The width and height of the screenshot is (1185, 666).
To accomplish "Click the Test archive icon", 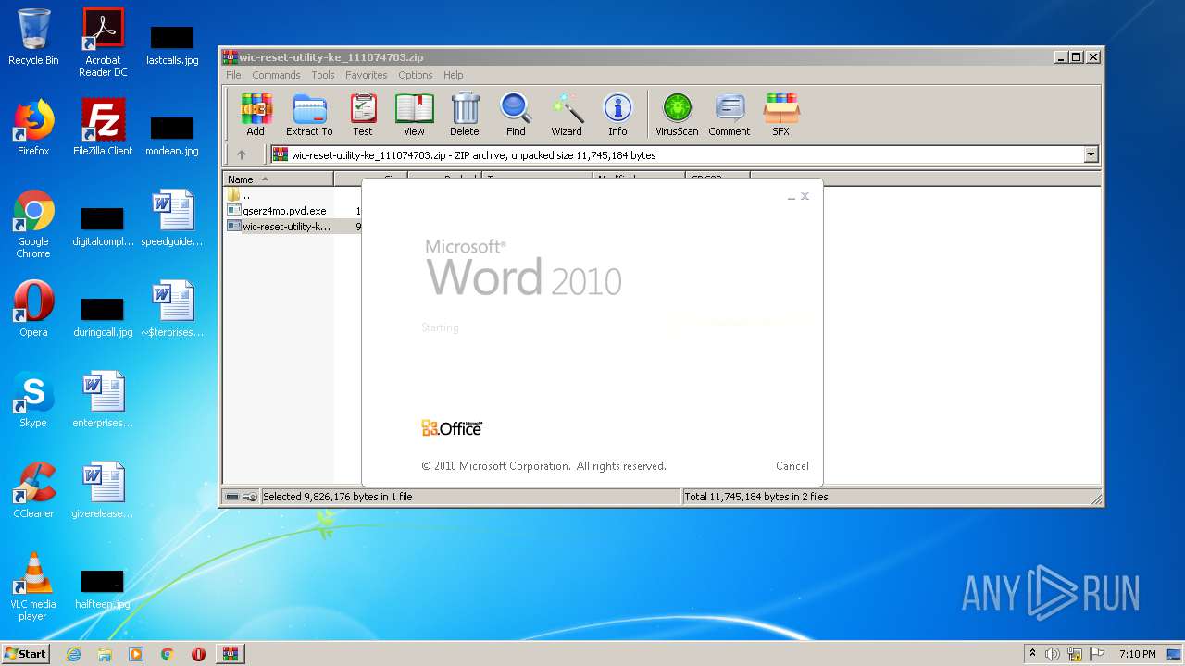I will coord(363,115).
